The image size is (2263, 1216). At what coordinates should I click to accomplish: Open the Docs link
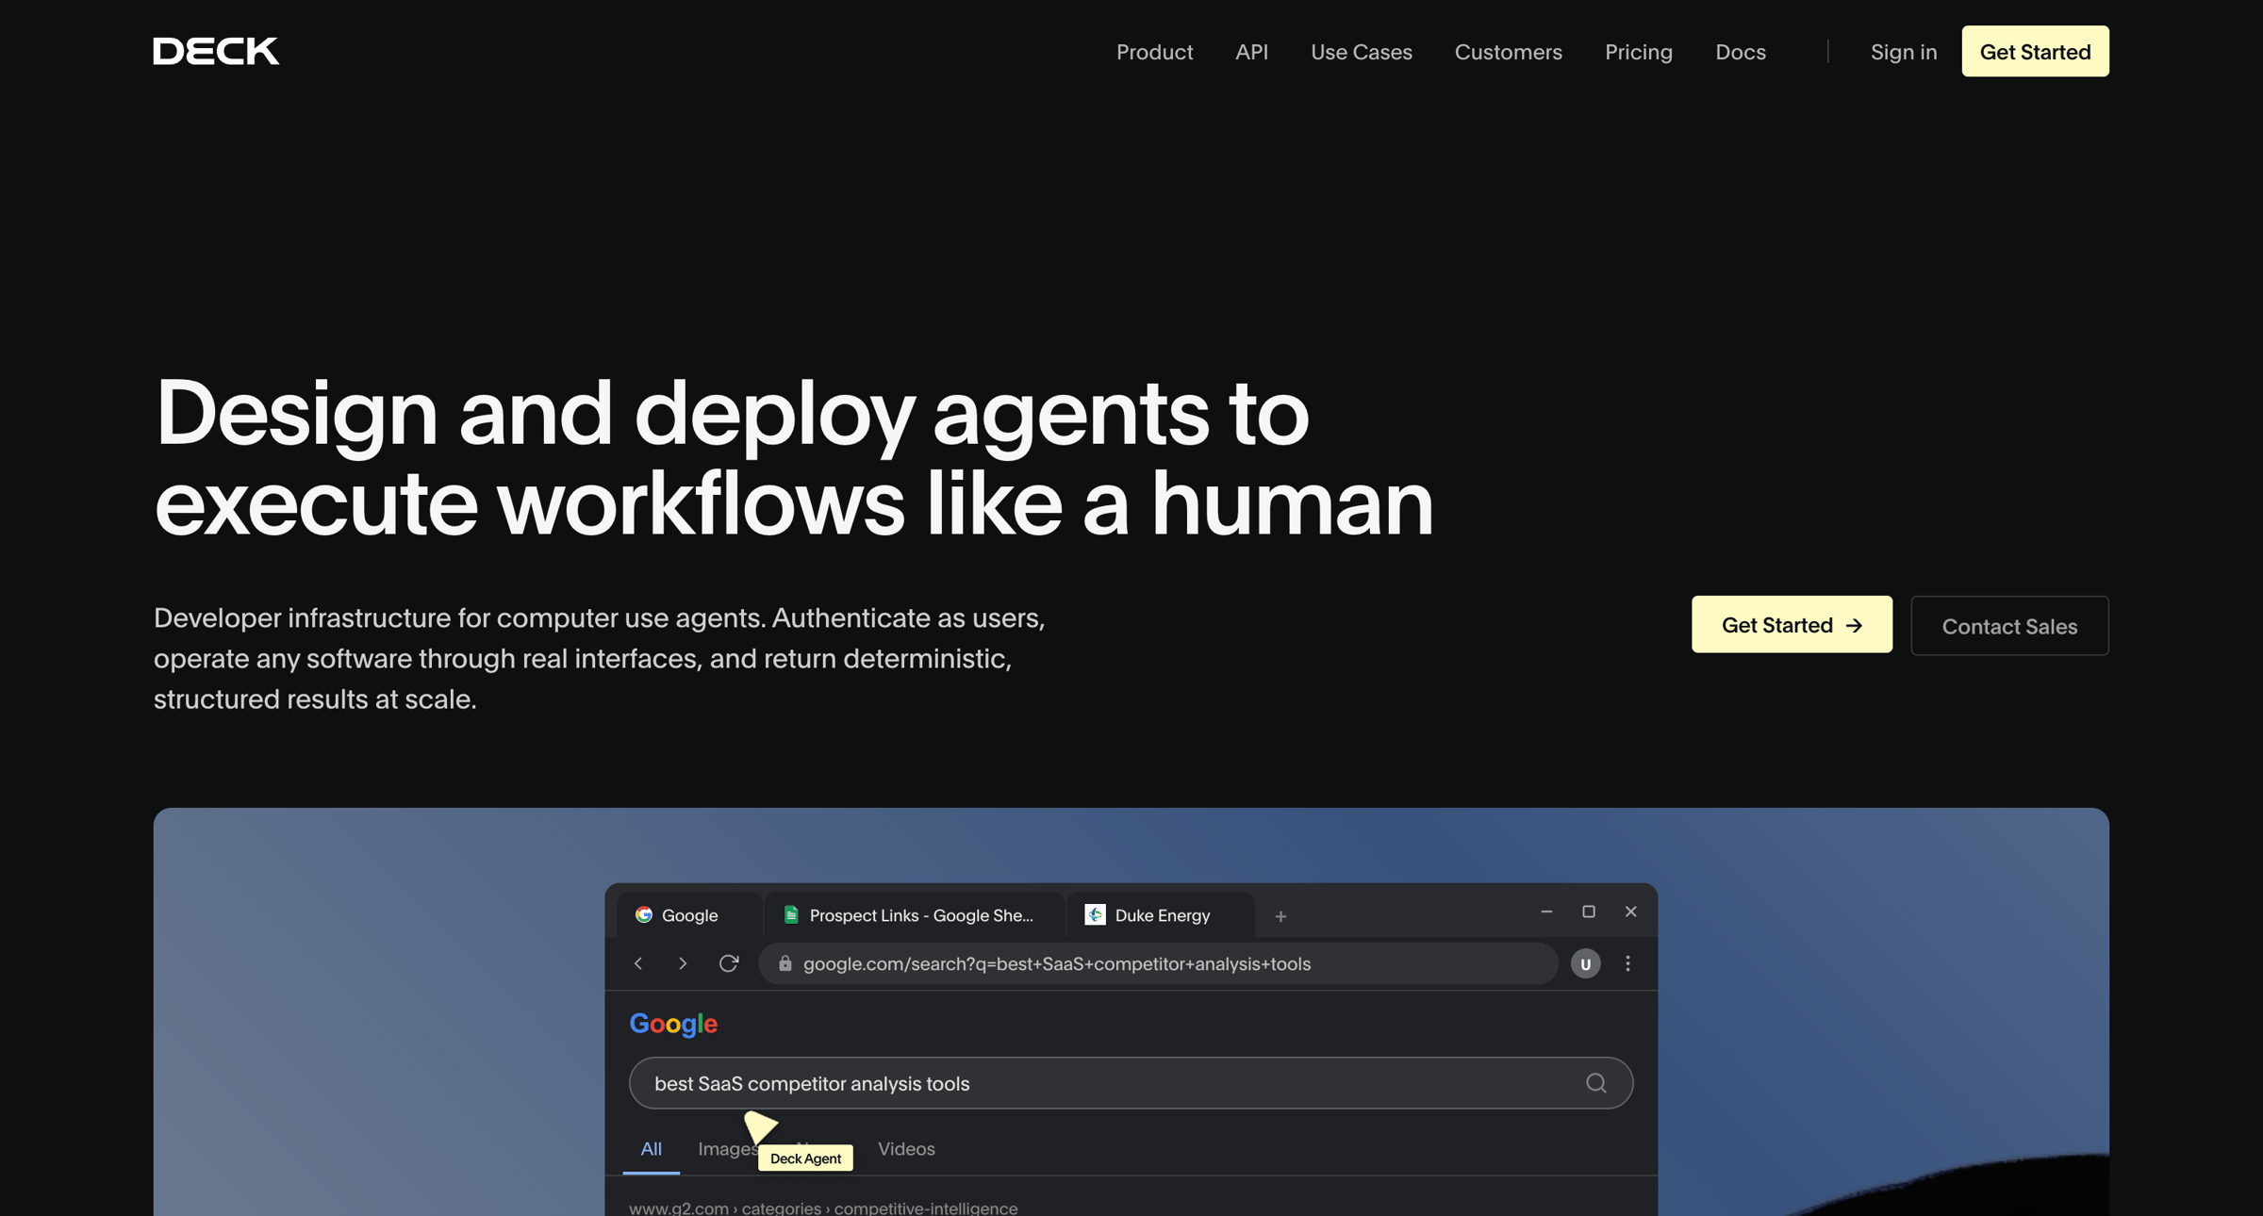1740,52
